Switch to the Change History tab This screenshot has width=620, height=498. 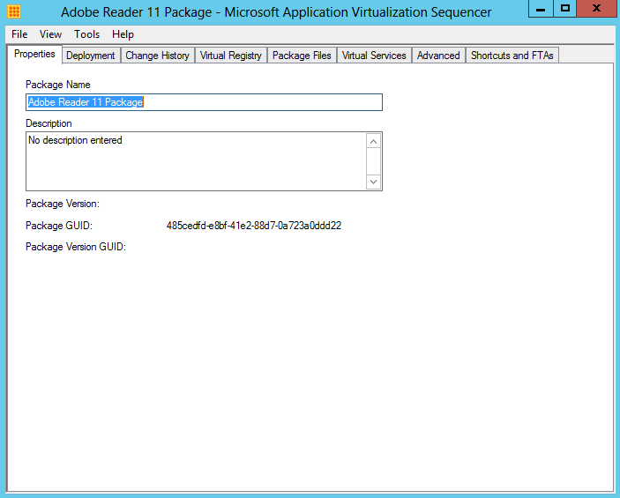[157, 56]
